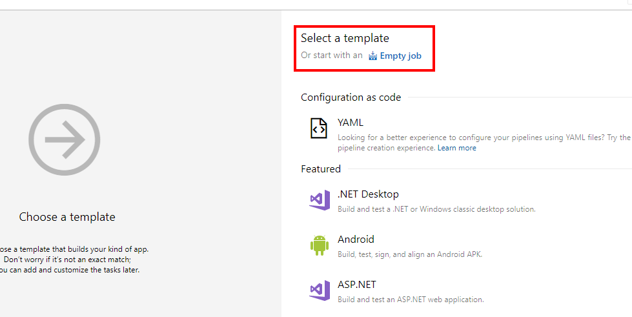Screen dimensions: 632x317
Task: Click the .NET Desktop build description text
Action: pos(436,209)
